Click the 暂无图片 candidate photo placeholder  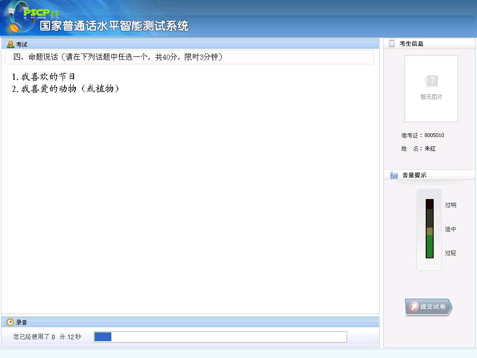click(x=431, y=89)
